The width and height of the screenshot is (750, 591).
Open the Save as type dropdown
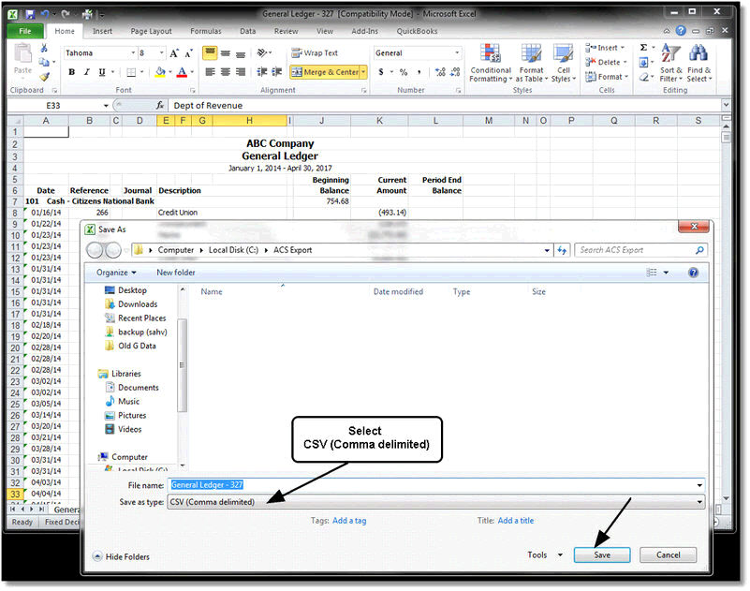point(435,502)
